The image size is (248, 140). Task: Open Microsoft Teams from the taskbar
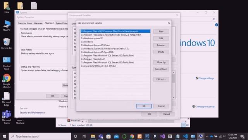101,136
